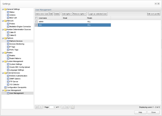Click Edit own profile button
Image resolution: width=162 pixels, height=116 pixels.
point(154,14)
